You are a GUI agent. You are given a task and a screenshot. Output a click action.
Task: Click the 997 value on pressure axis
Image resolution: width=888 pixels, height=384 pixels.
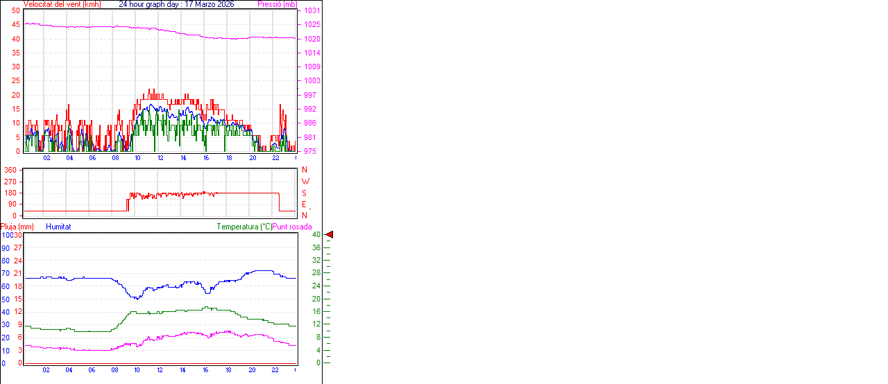(311, 95)
